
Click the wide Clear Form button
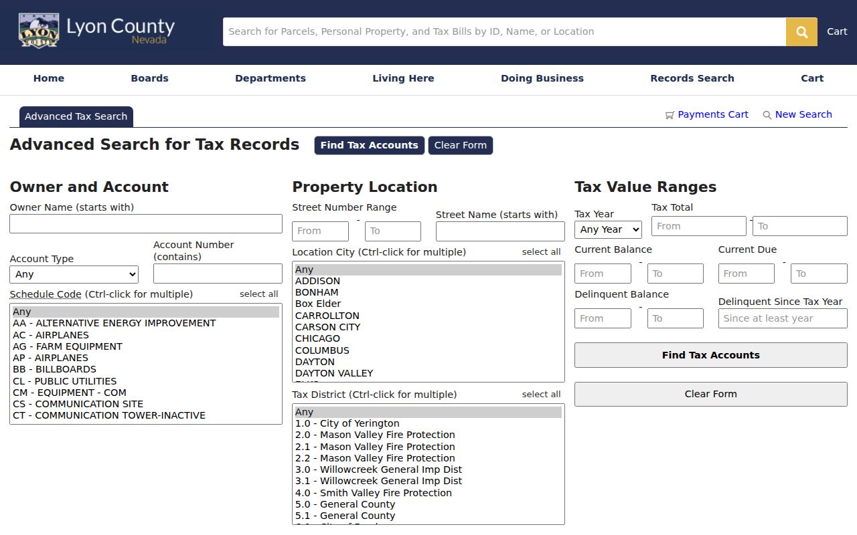click(x=711, y=394)
